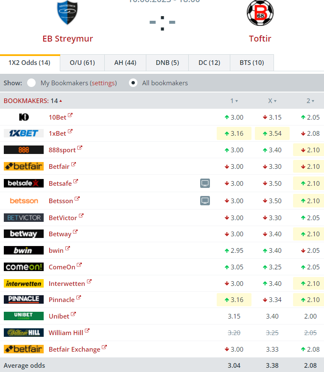Click the 1xBet bookmaker logo
The height and width of the screenshot is (372, 324).
pos(24,133)
